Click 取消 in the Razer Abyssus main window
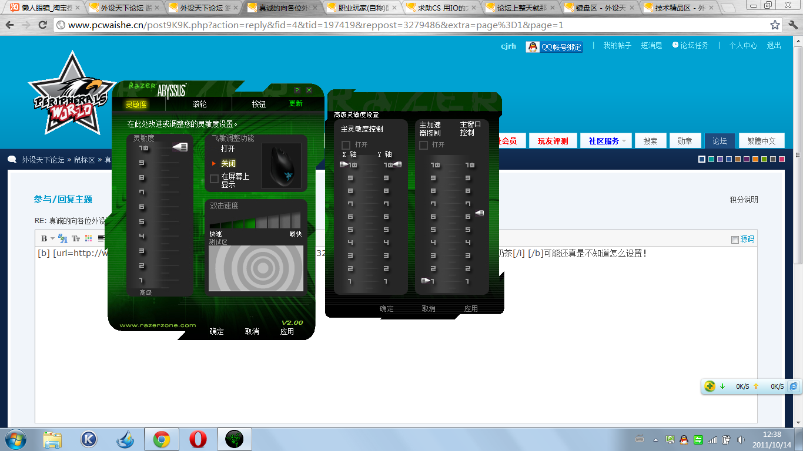Screen dimensions: 803x451 (x=252, y=332)
